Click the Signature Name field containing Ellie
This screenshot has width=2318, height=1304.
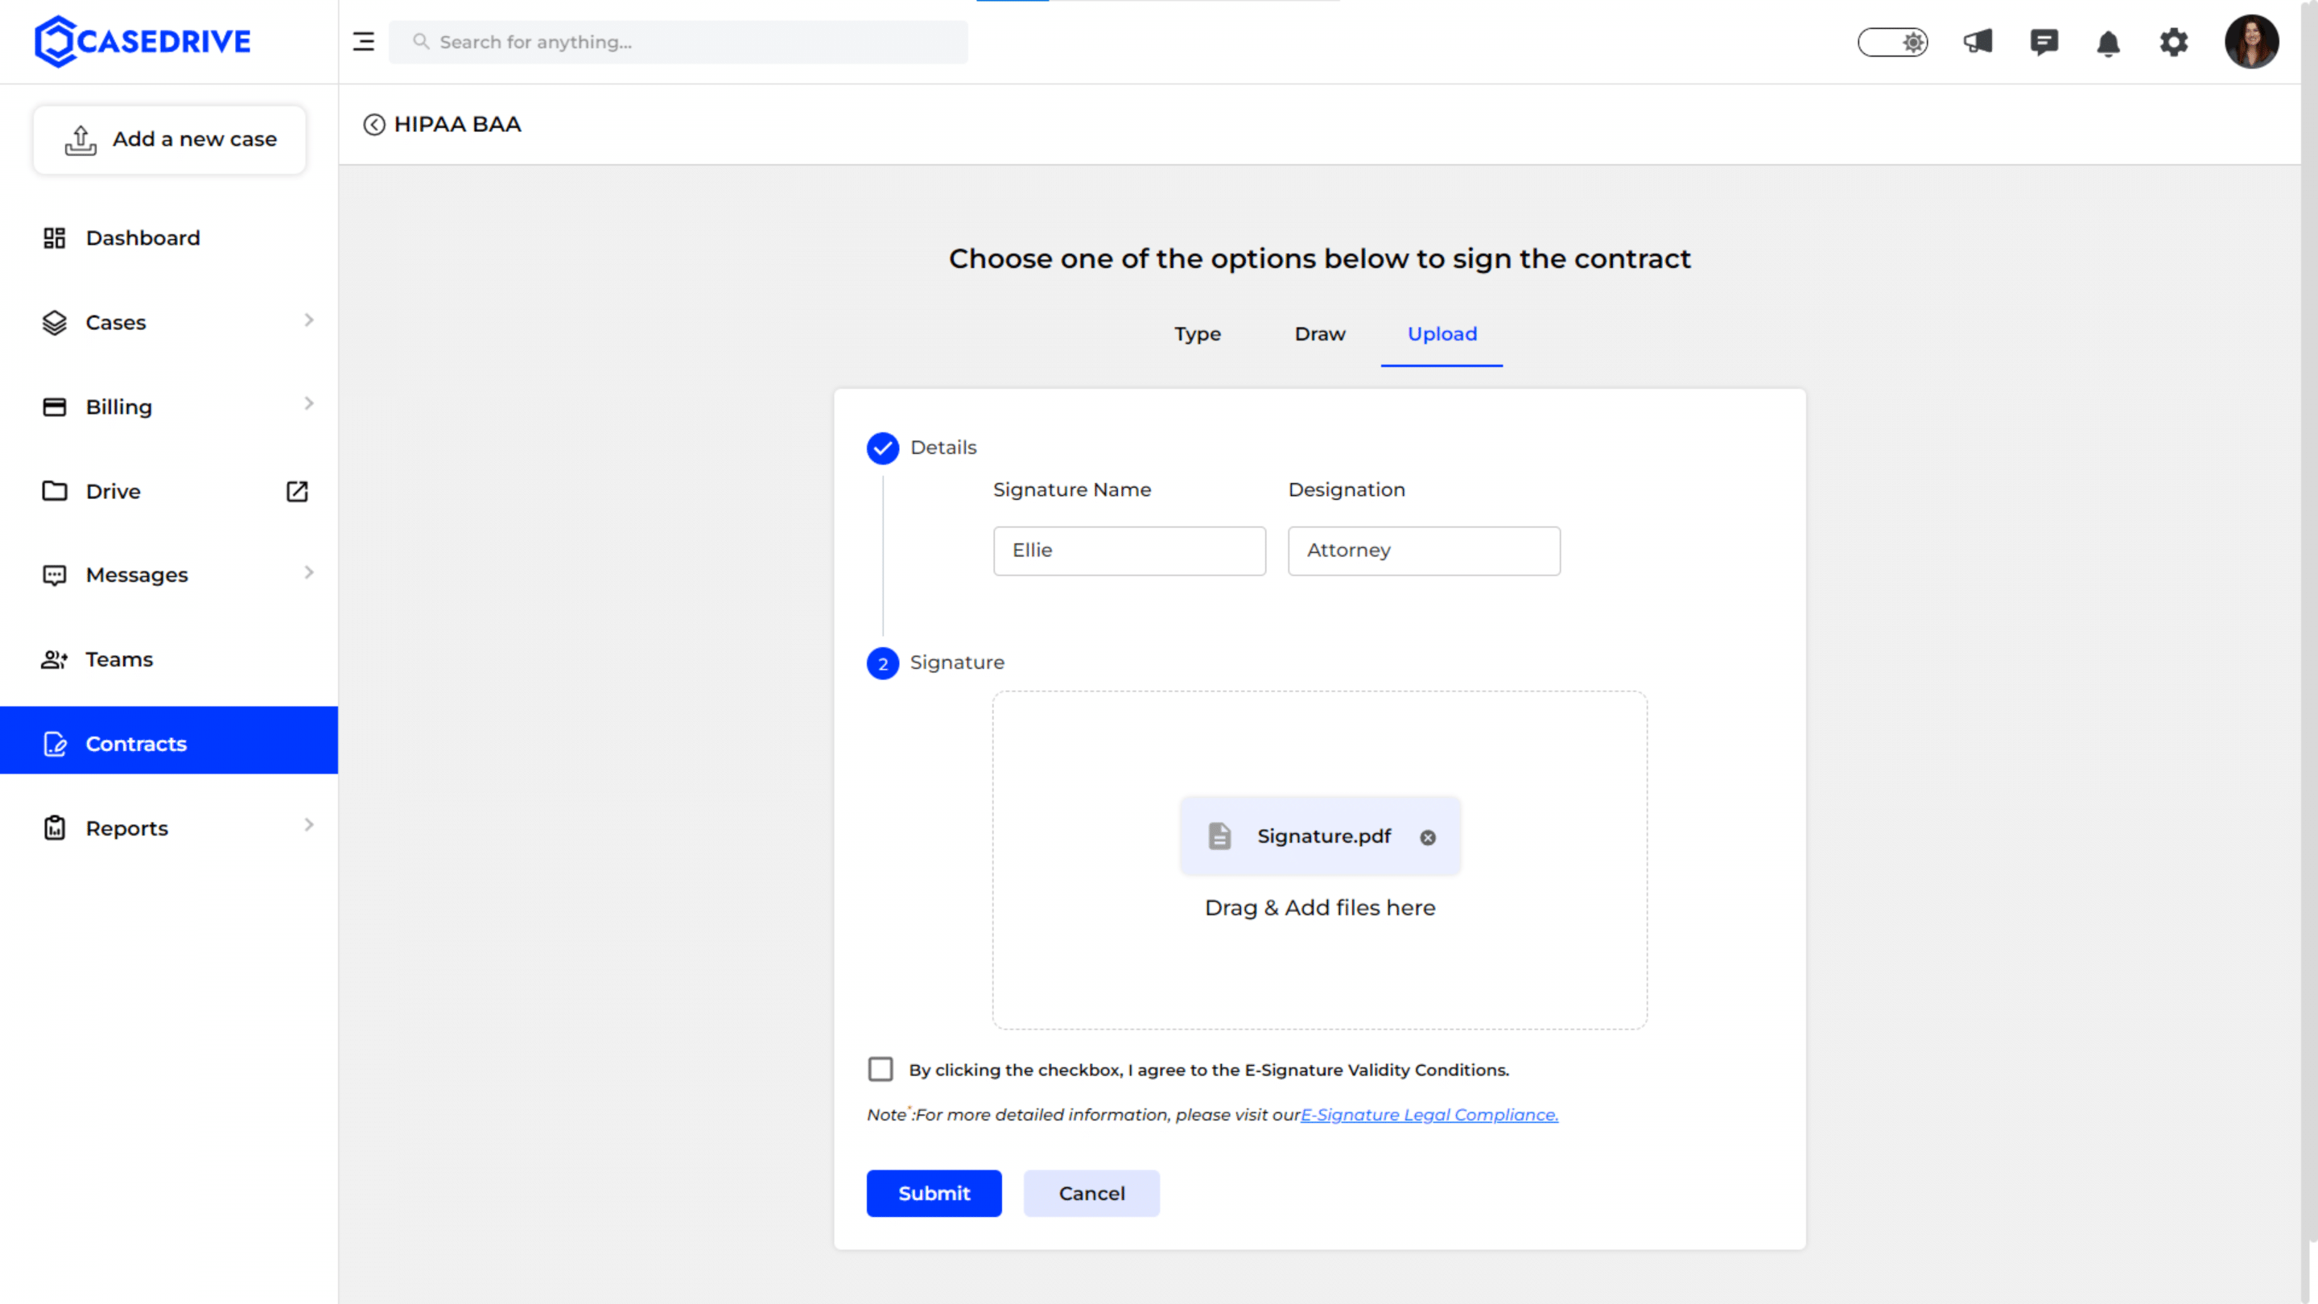1129,551
